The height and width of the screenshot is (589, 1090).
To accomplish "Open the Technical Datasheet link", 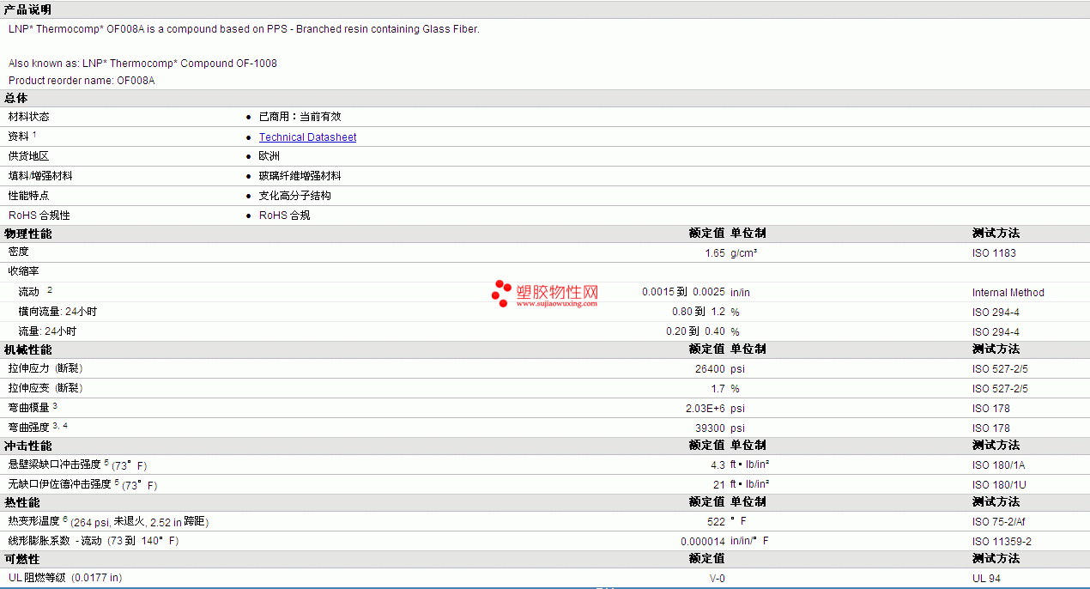I will tap(307, 137).
